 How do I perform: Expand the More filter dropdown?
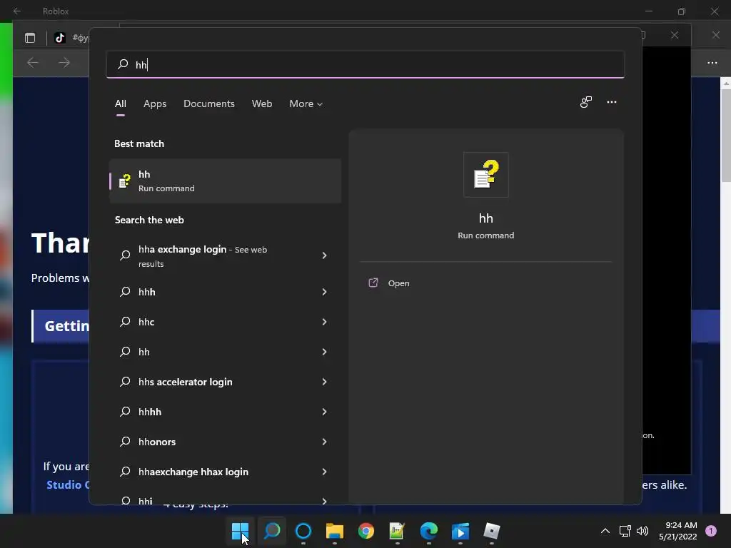(x=306, y=103)
